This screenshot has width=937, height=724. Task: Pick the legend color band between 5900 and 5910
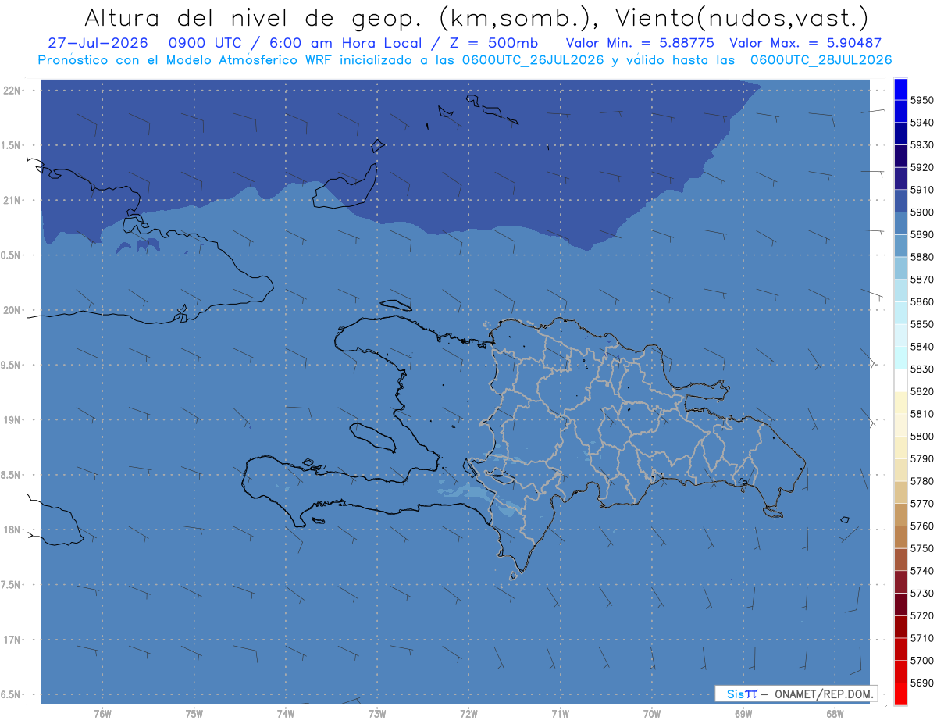point(900,201)
